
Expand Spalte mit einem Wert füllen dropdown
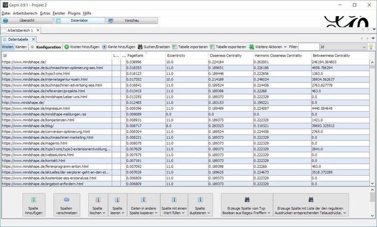pos(183,213)
